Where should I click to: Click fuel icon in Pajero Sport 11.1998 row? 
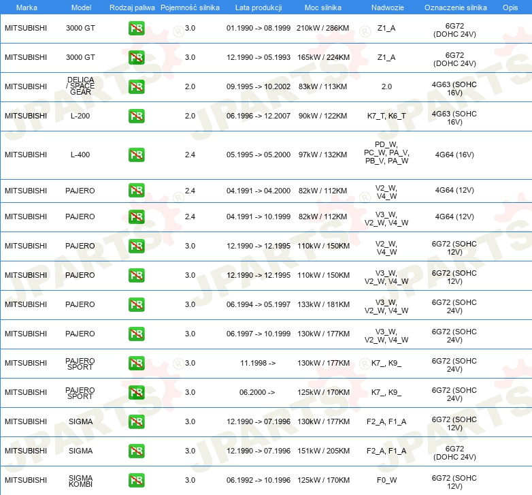(136, 364)
